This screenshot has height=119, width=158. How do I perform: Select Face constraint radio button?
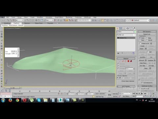140,40
